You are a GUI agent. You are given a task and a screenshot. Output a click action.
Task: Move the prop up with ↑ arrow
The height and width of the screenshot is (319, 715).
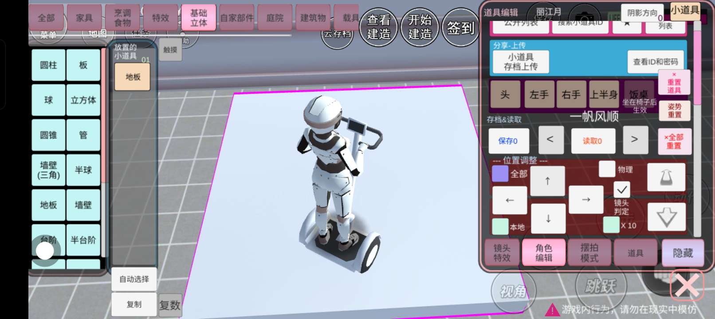point(548,181)
